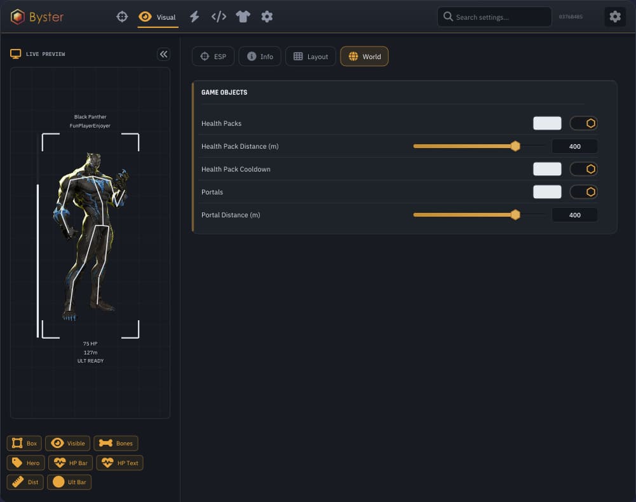The image size is (636, 502).
Task: Open the Portals color swatch
Action: [547, 192]
